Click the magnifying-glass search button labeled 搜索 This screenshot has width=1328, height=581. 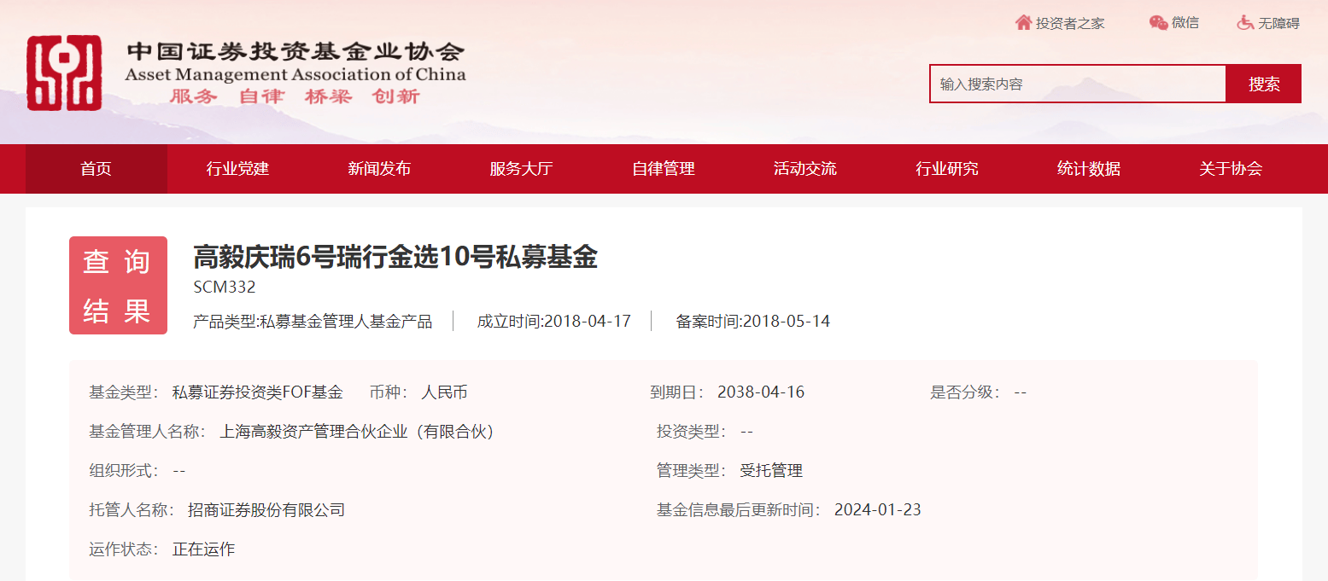(x=1263, y=83)
